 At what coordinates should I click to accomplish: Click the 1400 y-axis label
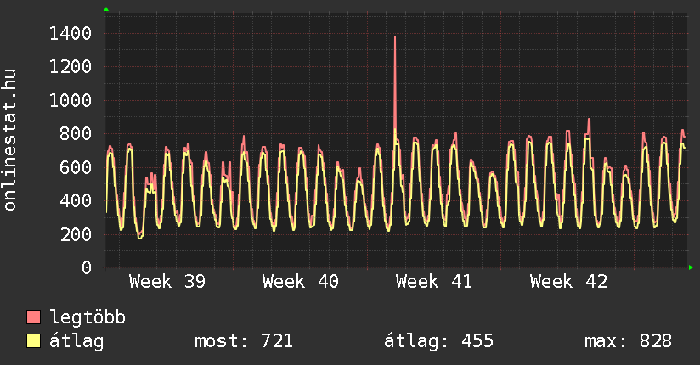[x=71, y=34]
